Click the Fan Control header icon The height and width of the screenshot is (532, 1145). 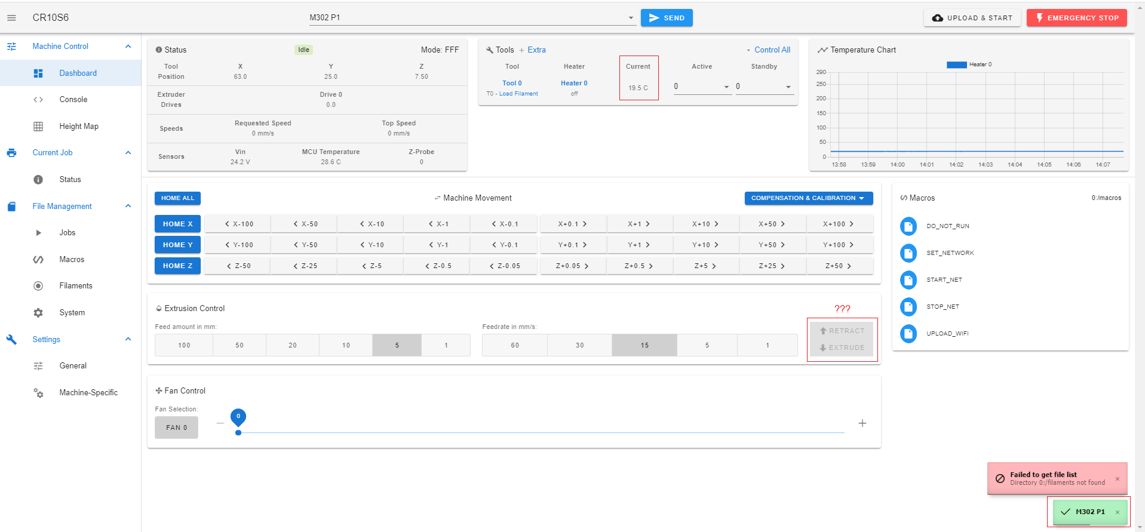click(159, 391)
